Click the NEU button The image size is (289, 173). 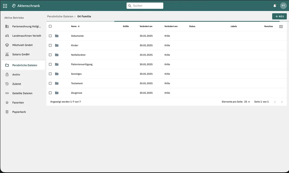pyautogui.click(x=279, y=16)
